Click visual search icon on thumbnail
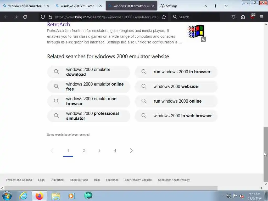268x201 pixels. coord(203,39)
